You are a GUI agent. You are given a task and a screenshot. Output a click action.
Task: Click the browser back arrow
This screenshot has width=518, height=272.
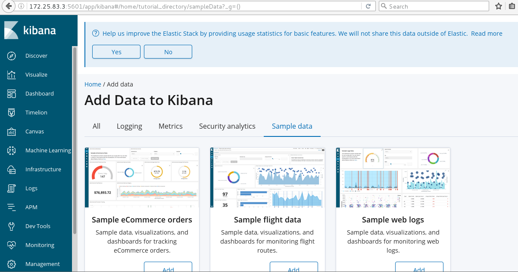pyautogui.click(x=8, y=6)
